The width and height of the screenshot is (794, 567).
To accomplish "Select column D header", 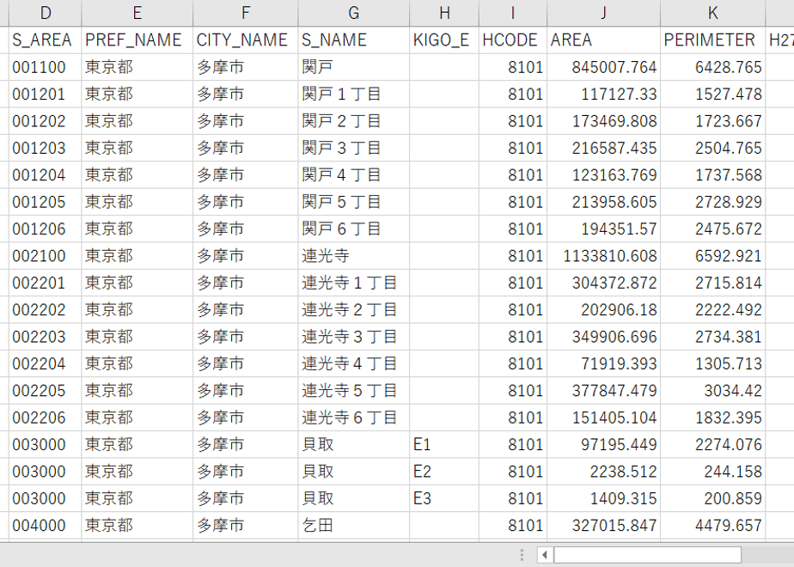I will (x=45, y=13).
